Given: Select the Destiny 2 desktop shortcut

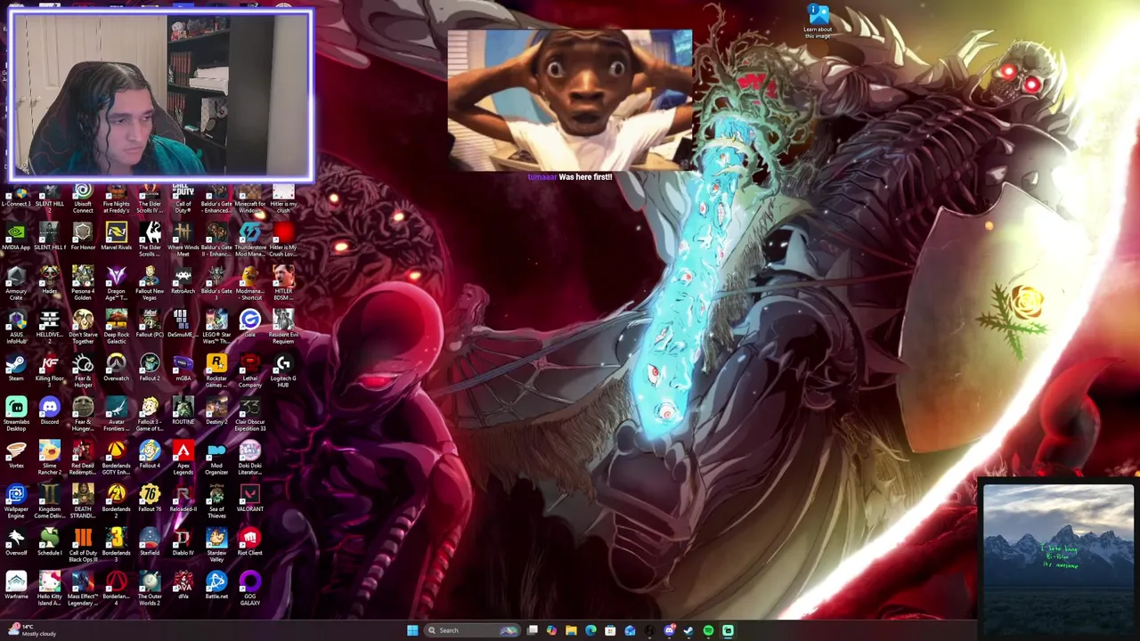Looking at the screenshot, I should pyautogui.click(x=216, y=412).
